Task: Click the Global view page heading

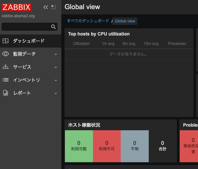Action: (x=82, y=7)
